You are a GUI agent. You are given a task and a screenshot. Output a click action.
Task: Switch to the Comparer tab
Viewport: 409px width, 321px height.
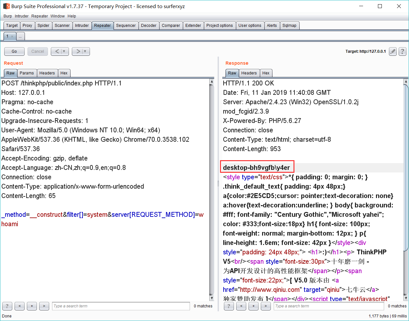coord(171,26)
